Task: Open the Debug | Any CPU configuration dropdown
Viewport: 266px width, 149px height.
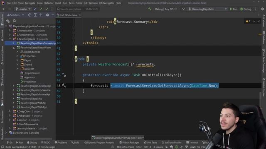Action: point(166,9)
